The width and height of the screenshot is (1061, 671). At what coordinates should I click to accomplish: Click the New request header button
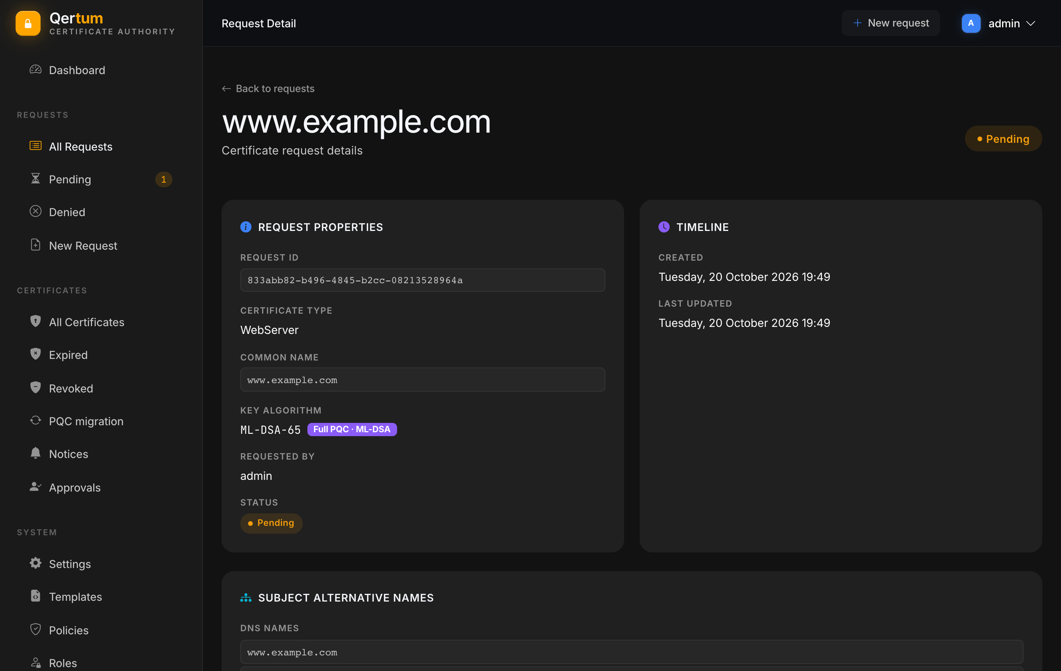[x=891, y=23]
